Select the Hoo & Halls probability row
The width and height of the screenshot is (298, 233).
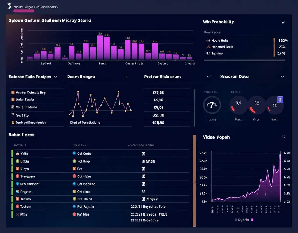247,40
